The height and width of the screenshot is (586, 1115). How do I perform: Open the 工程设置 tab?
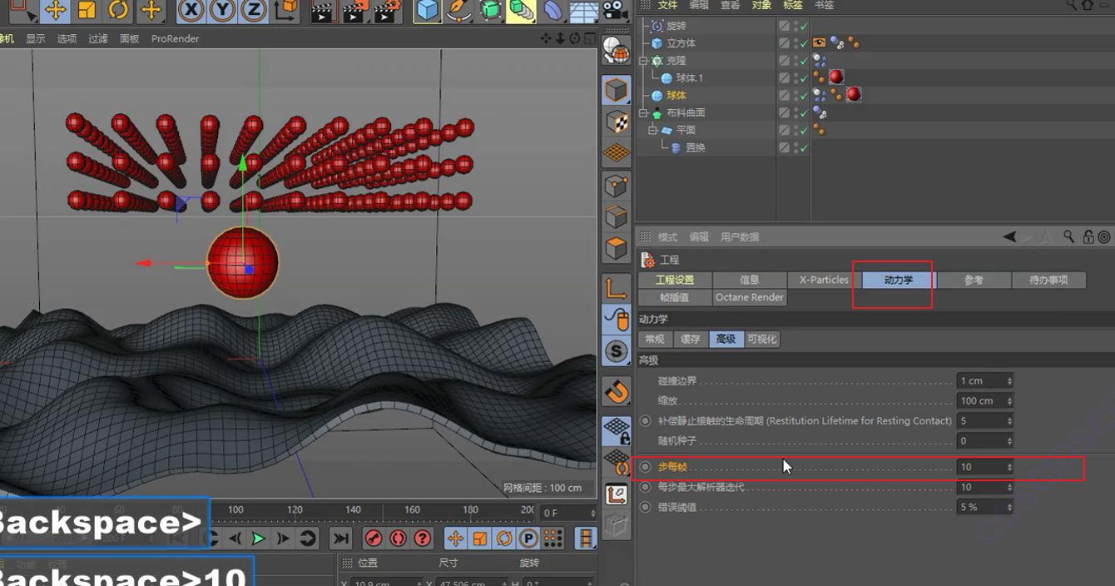(675, 281)
